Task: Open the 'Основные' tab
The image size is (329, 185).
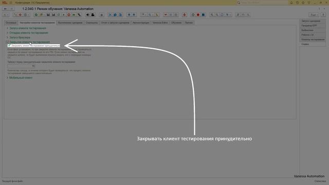Action: [11, 23]
